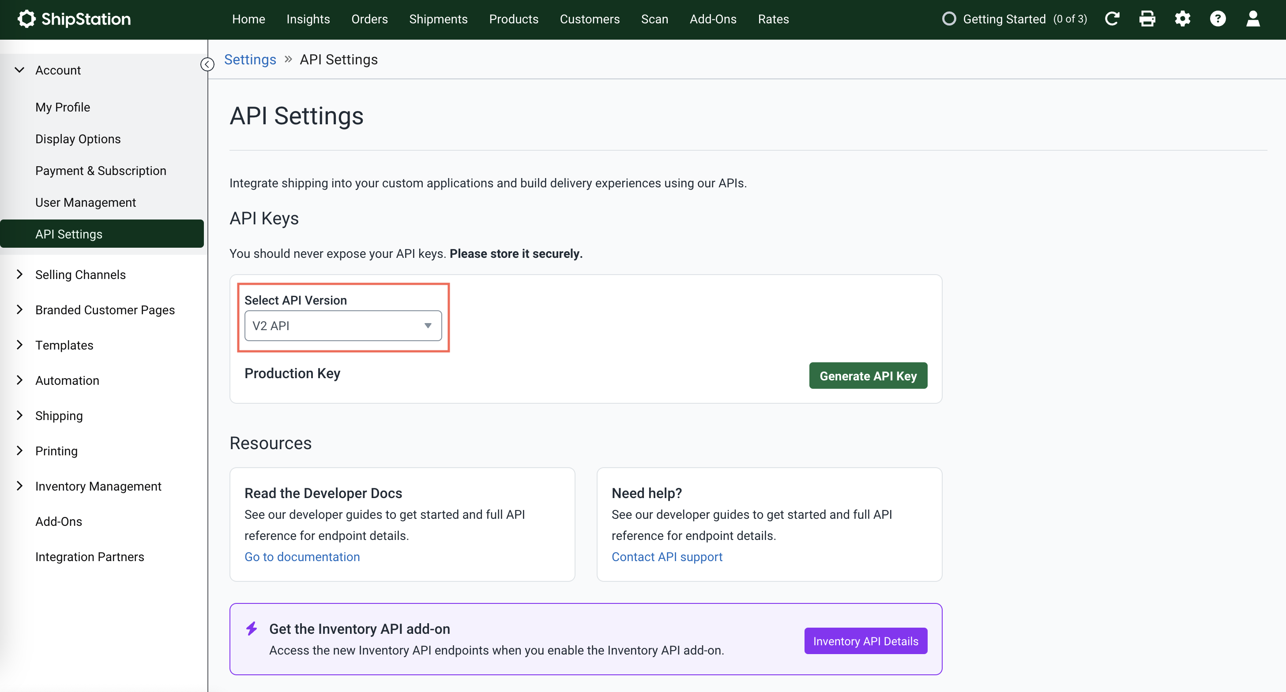Select API Settings in the sidebar
The width and height of the screenshot is (1286, 692).
[69, 233]
